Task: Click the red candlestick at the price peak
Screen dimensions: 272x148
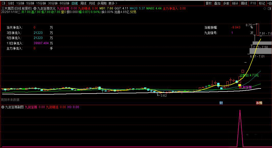Action: pos(258,29)
